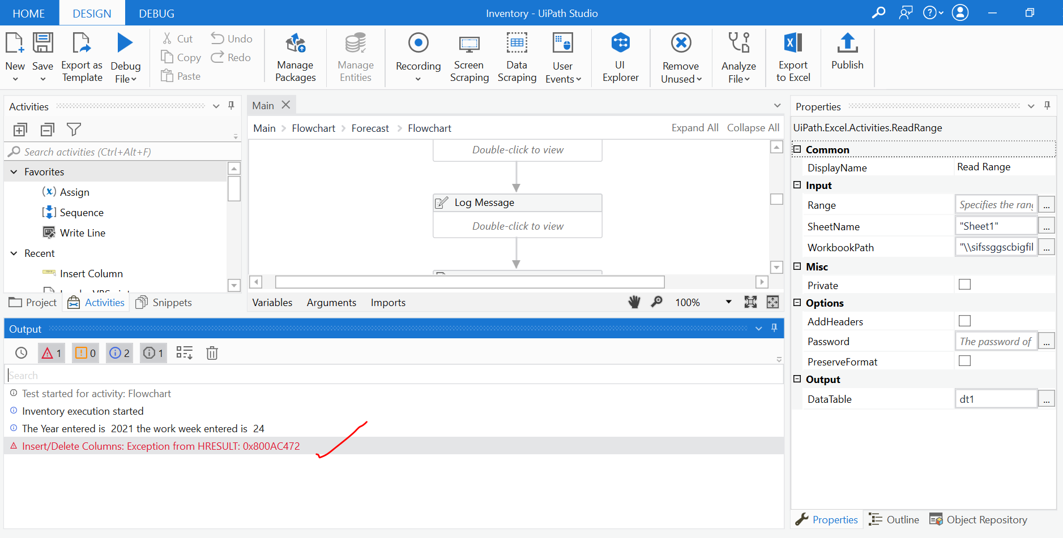The image size is (1063, 538).
Task: Open the Imports panel
Action: pos(388,303)
